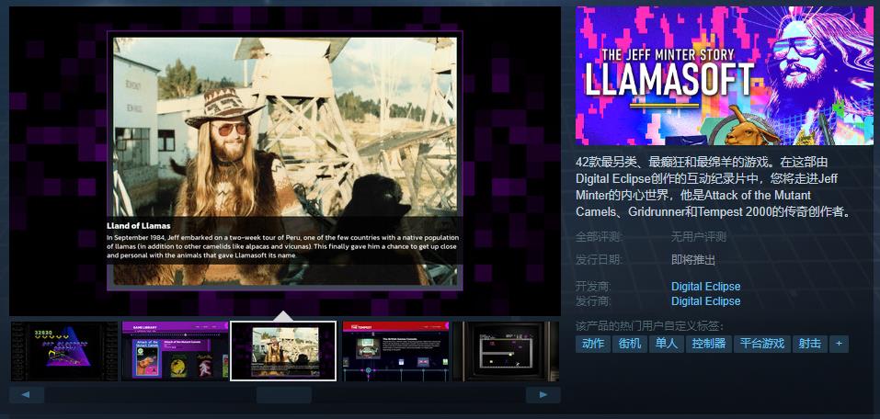Click the 无用户评测 review status text
Image resolution: width=880 pixels, height=419 pixels.
point(699,237)
